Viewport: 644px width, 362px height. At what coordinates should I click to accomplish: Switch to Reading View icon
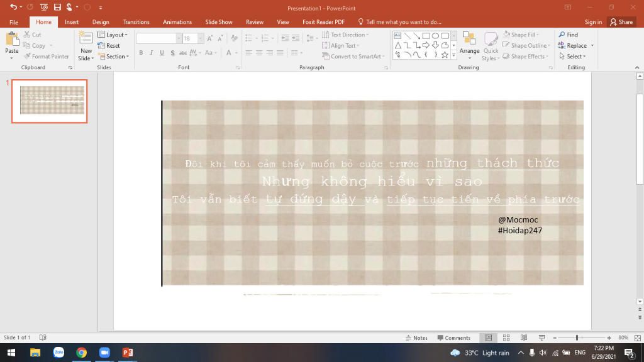click(524, 337)
